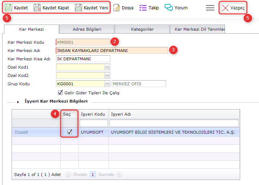The image size is (259, 185).
Task: Uncheck the Seç checkbox for UYUMSOFT row
Action: click(x=70, y=132)
